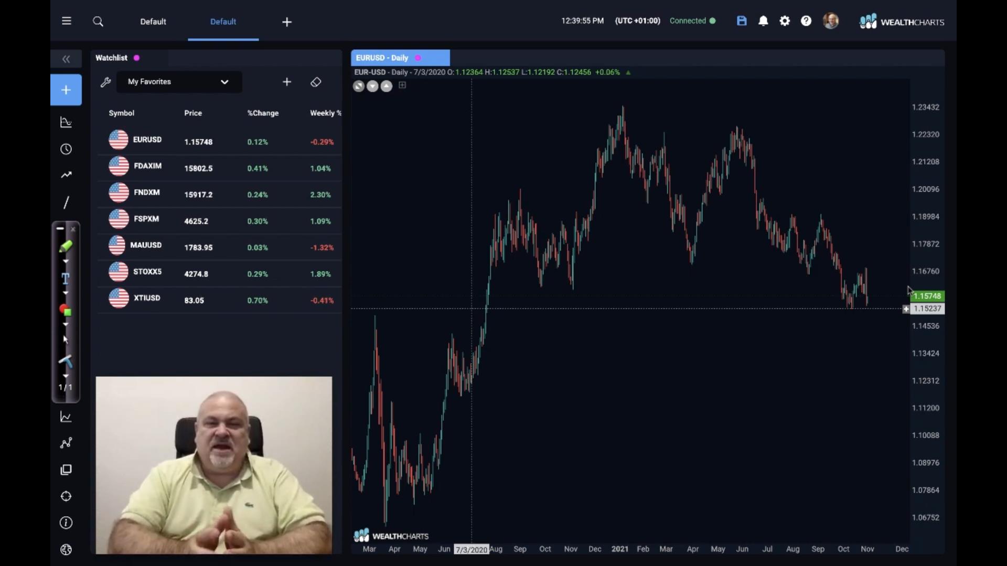
Task: Open the connected-nodes sidebar icon
Action: point(66,443)
